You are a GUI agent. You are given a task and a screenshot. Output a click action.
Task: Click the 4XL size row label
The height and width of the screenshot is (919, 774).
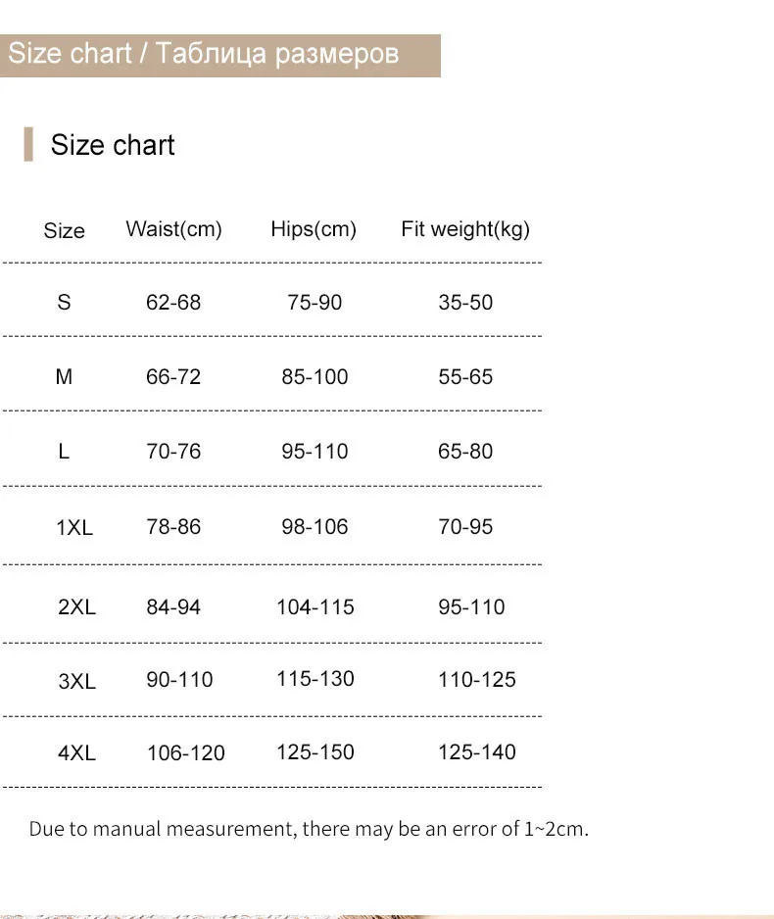pos(76,753)
